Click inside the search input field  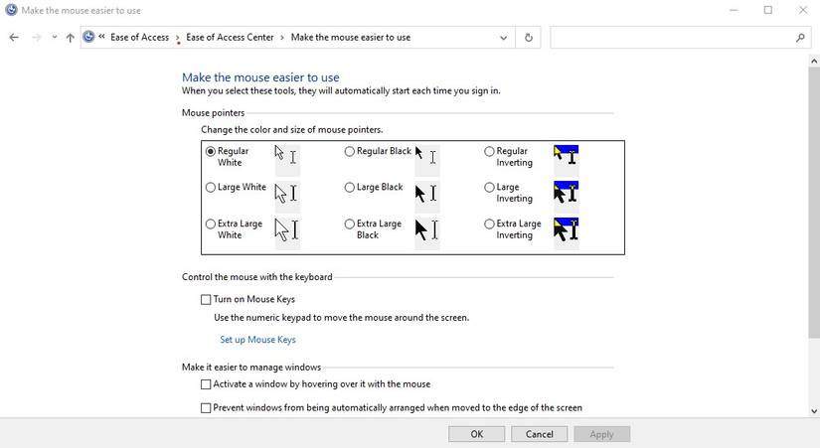pos(671,38)
